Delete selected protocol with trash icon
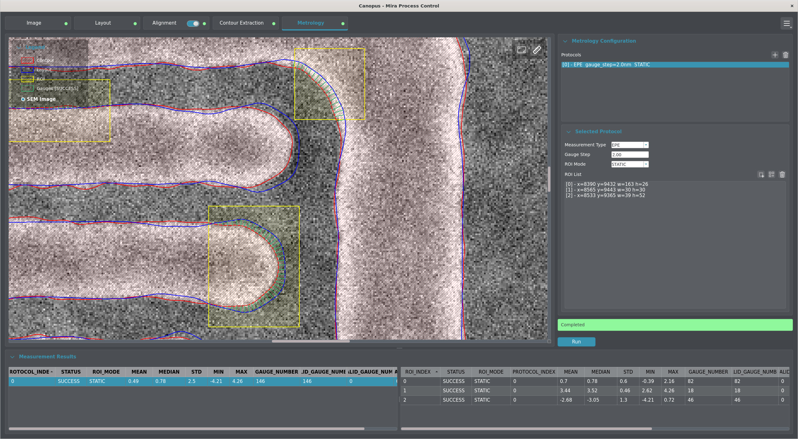 pos(786,55)
